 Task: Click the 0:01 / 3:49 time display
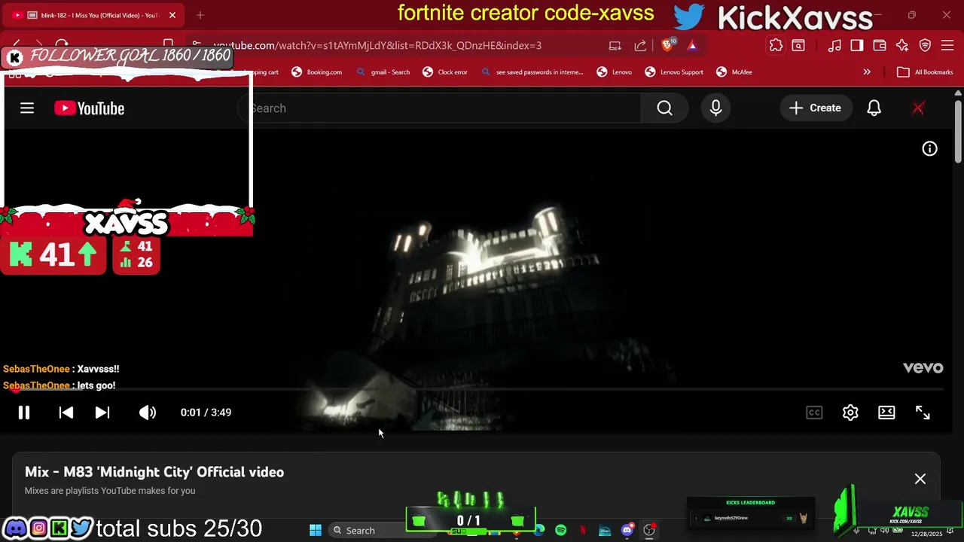click(206, 413)
